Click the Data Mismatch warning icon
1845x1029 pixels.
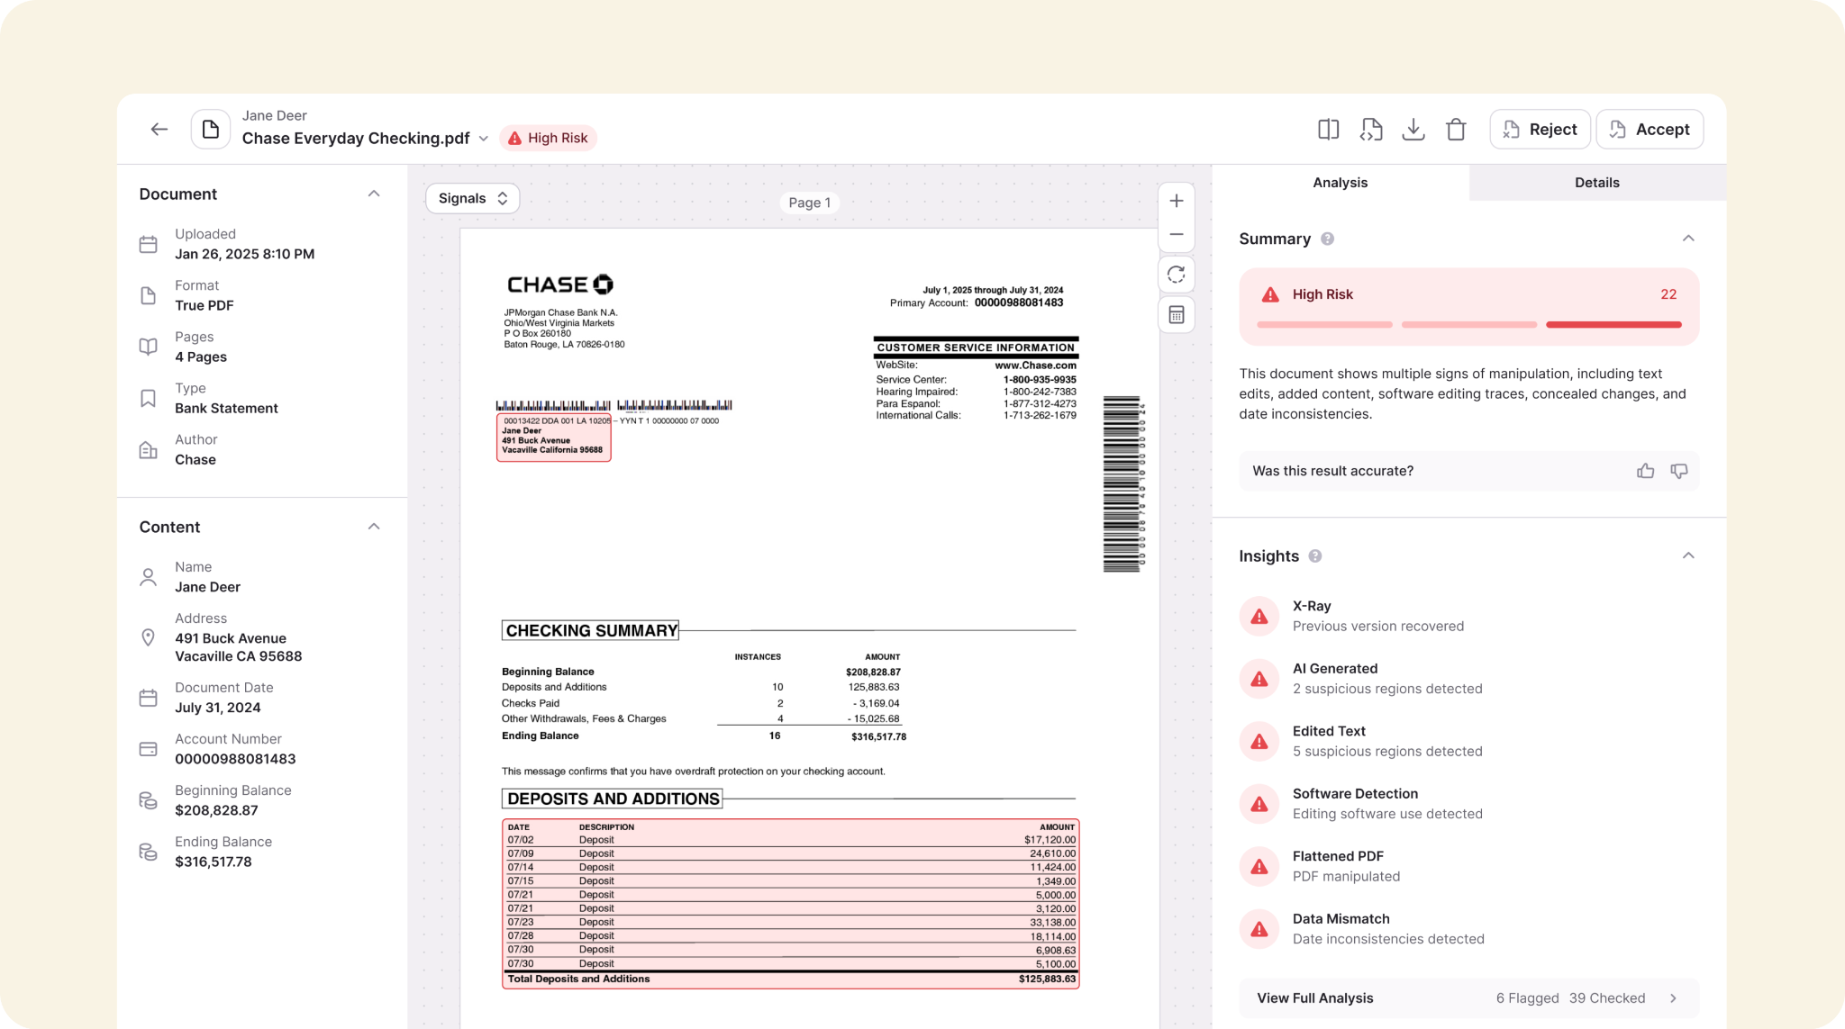click(x=1259, y=929)
